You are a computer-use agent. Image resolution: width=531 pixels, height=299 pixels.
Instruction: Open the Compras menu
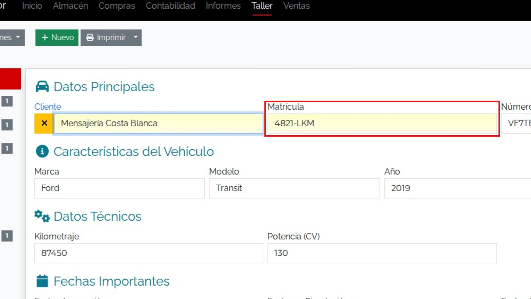coord(117,6)
